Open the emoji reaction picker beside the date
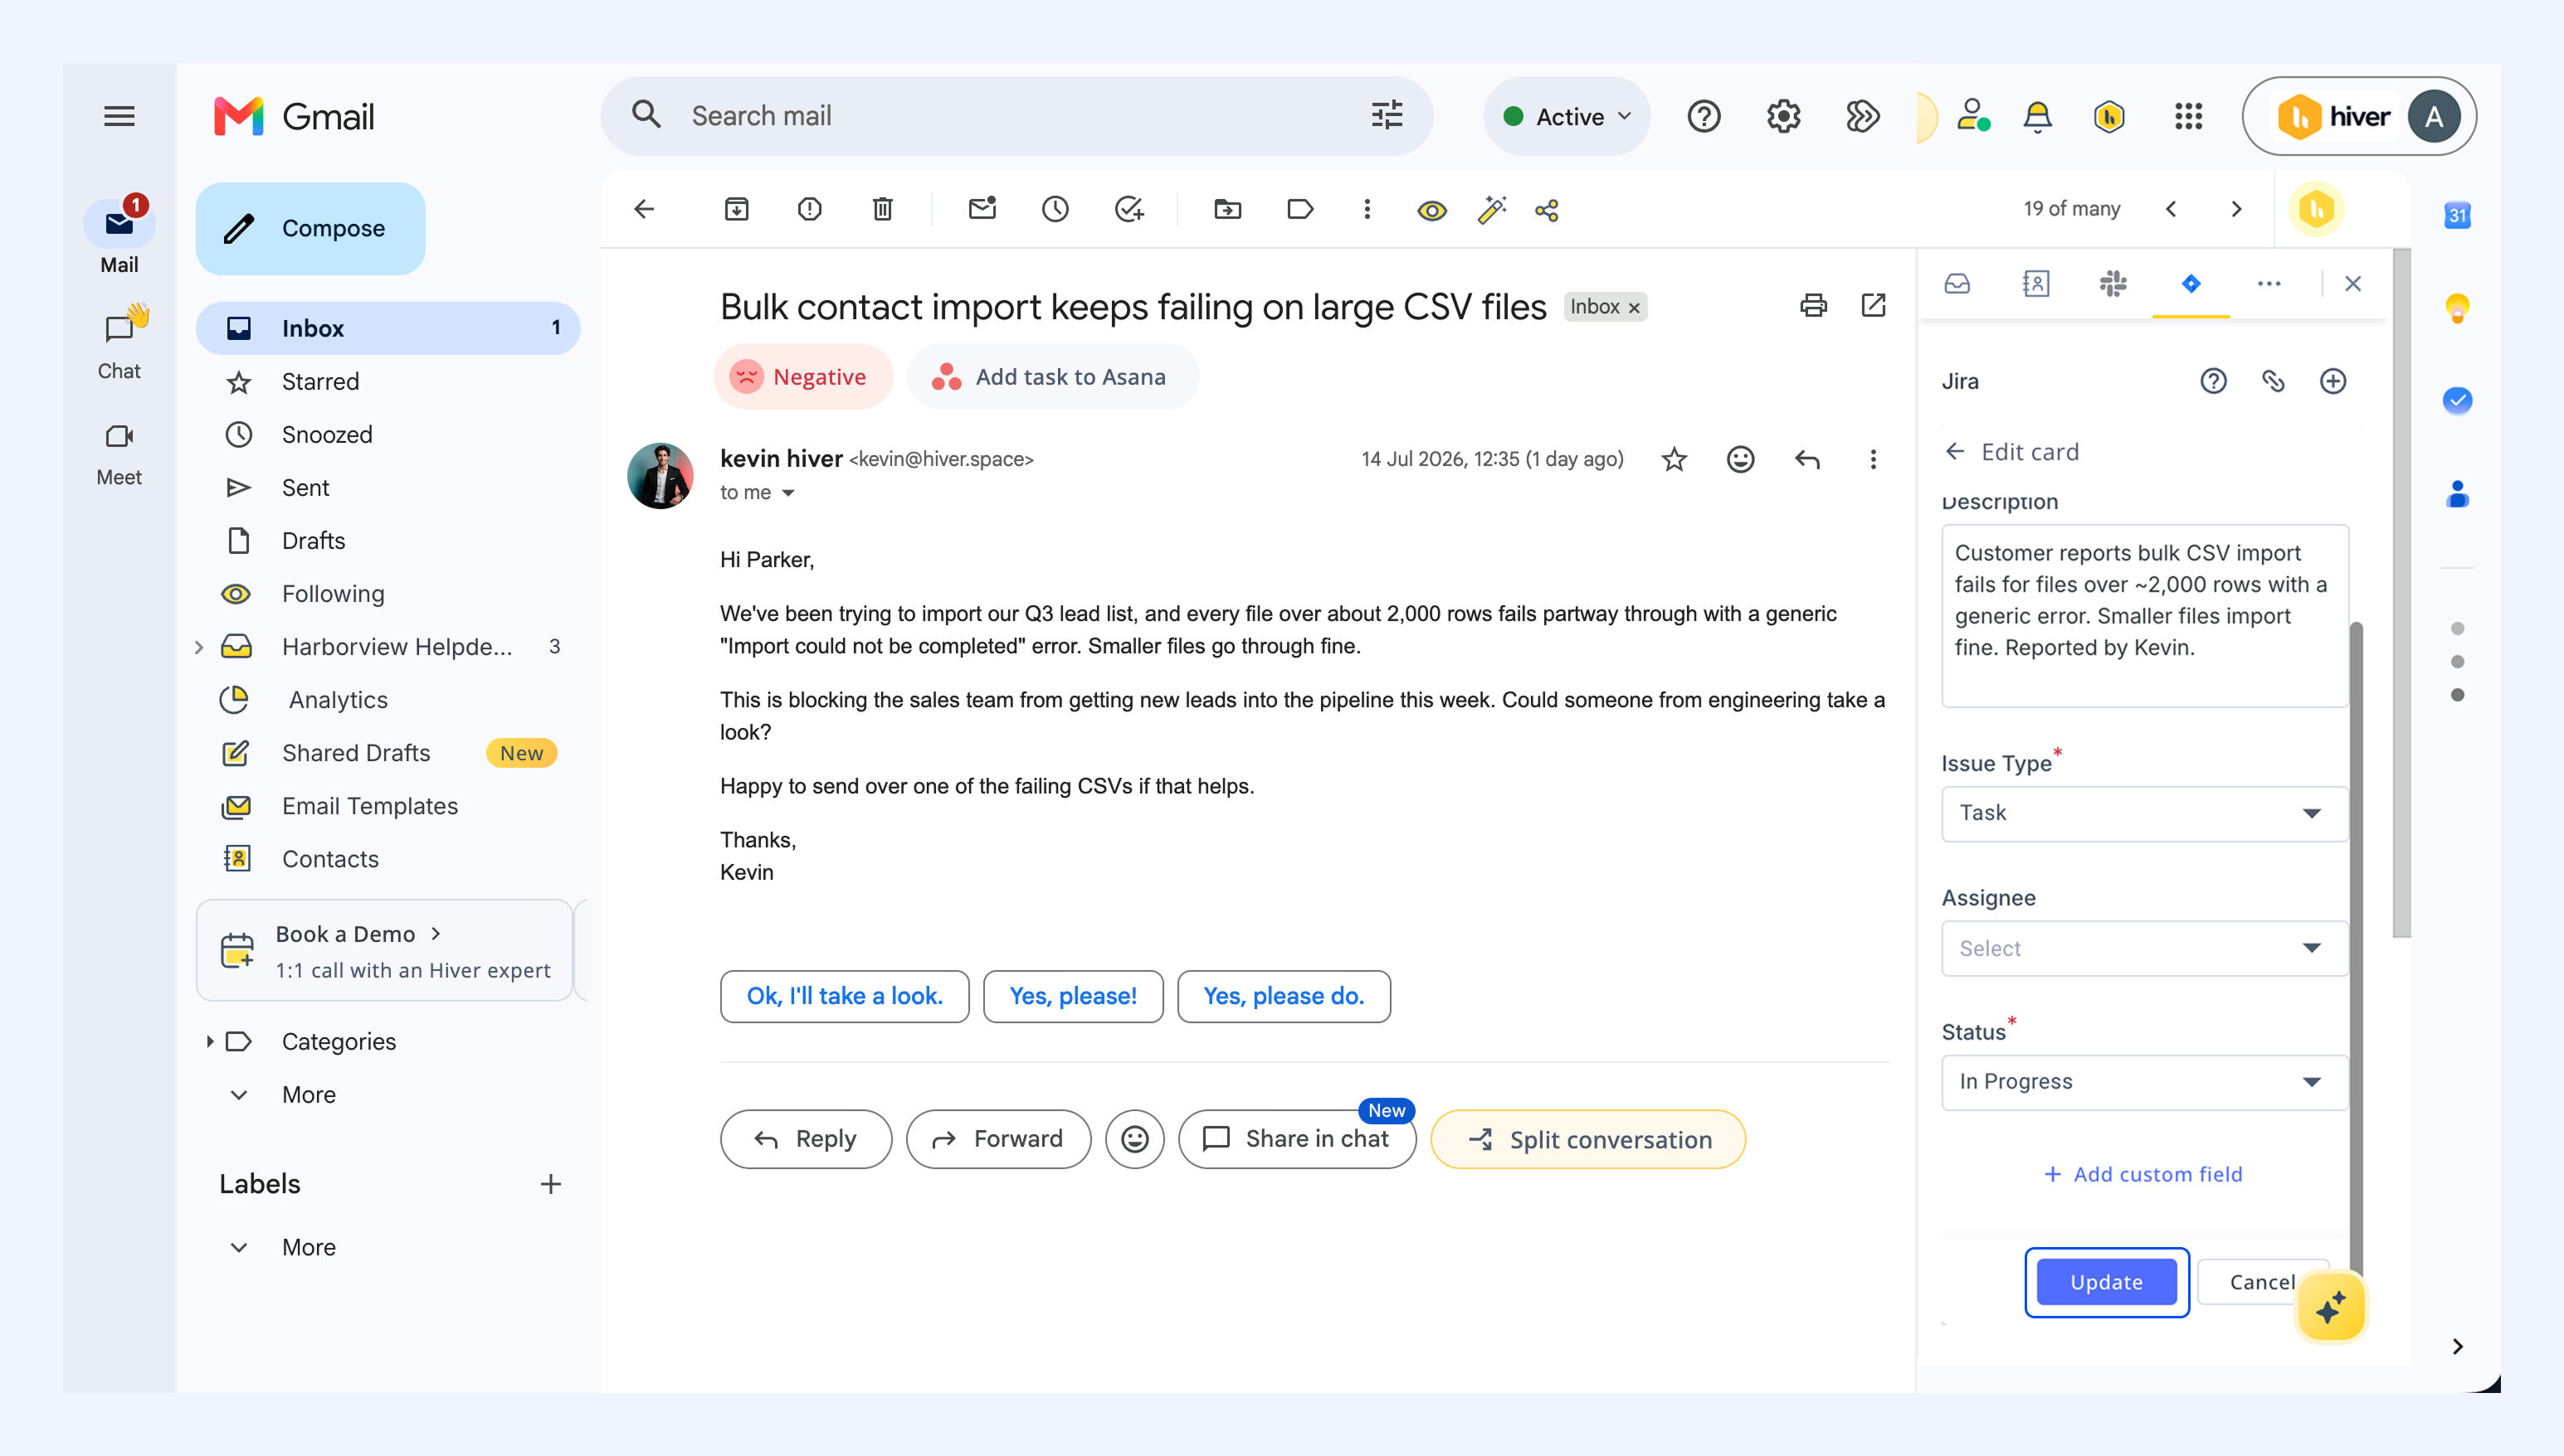This screenshot has height=1456, width=2564. point(1740,459)
